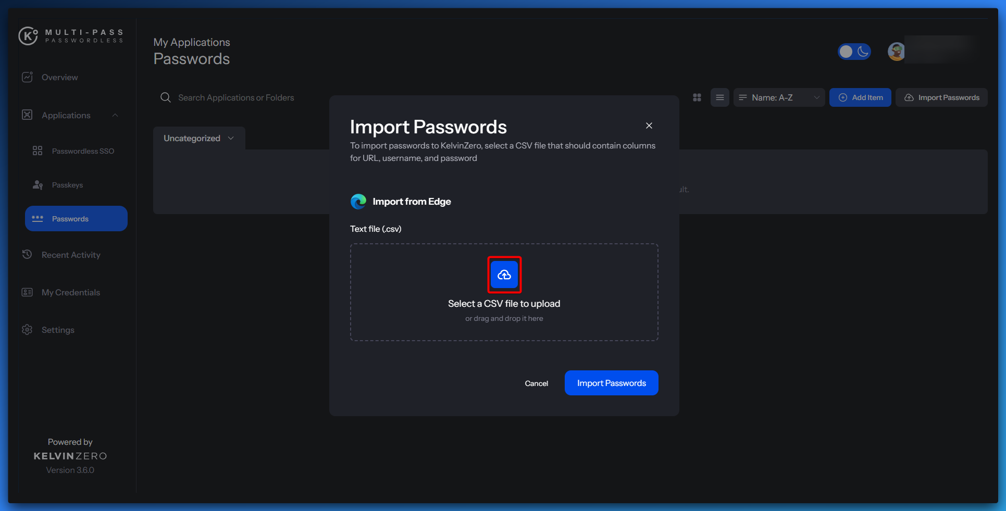Viewport: 1006px width, 511px height.
Task: Switch to grid view layout
Action: [x=697, y=97]
